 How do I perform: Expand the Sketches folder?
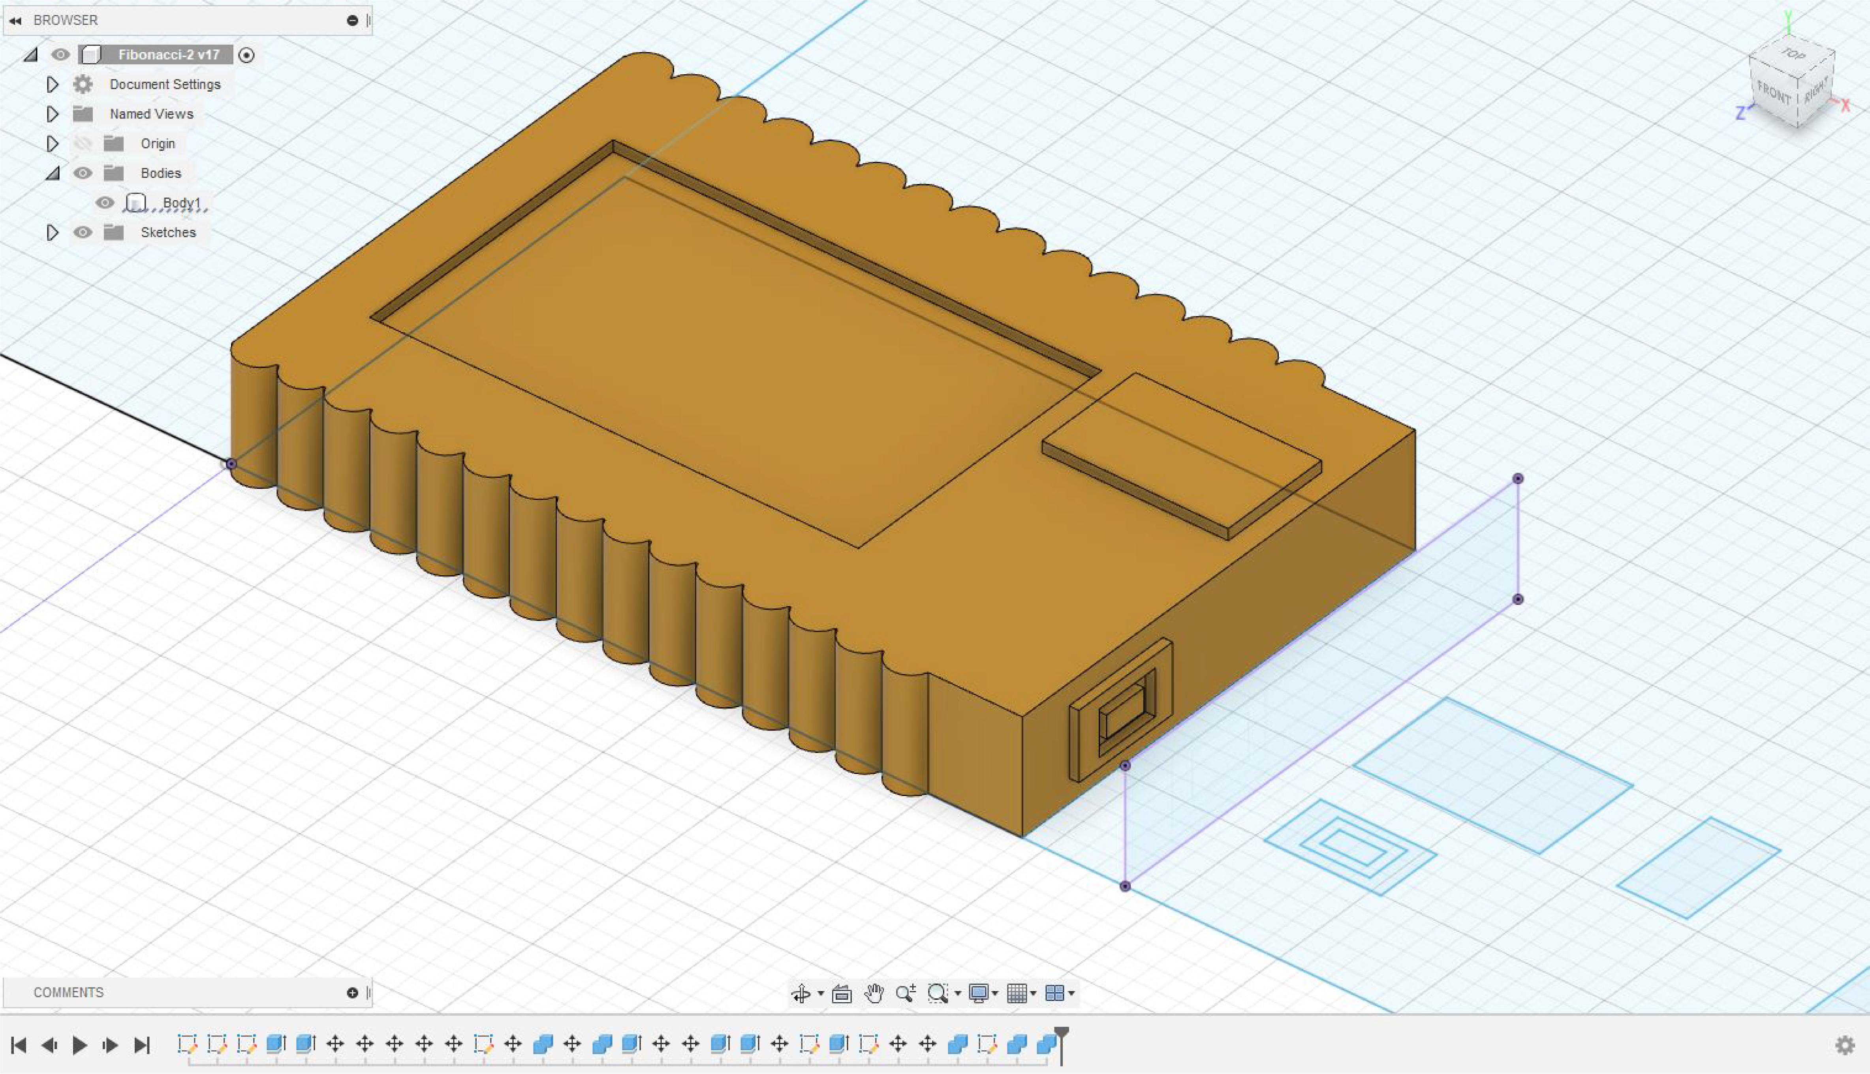(x=53, y=232)
